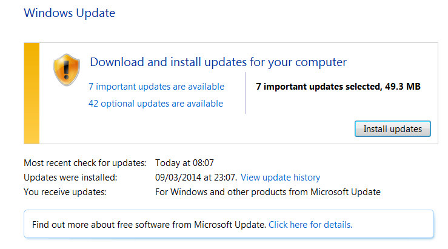Open the 7 important updates link
The height and width of the screenshot is (249, 448).
tap(156, 87)
